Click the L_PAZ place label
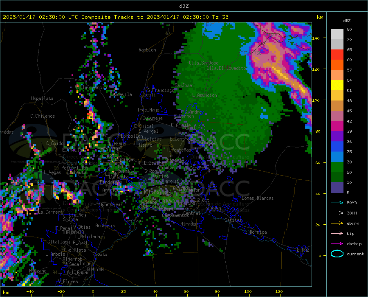The image size is (368, 297). click(303, 250)
